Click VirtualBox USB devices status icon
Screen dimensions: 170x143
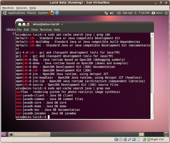tap(129, 139)
